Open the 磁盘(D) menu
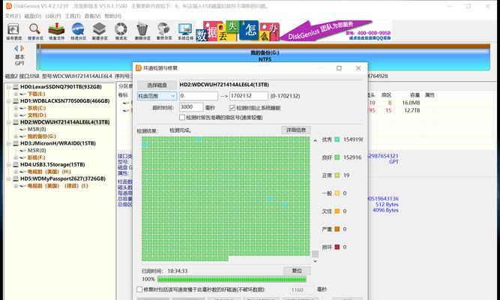This screenshot has height=300, width=500. [32, 16]
